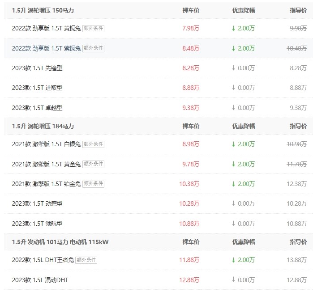This screenshot has width=313, height=292.
Task: Click the 8.98万 bare car price
Action: coord(191,144)
